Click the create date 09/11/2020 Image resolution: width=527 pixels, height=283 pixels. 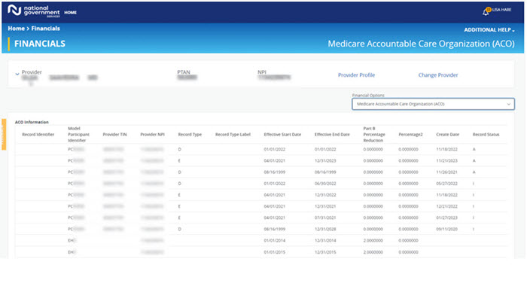(x=446, y=230)
